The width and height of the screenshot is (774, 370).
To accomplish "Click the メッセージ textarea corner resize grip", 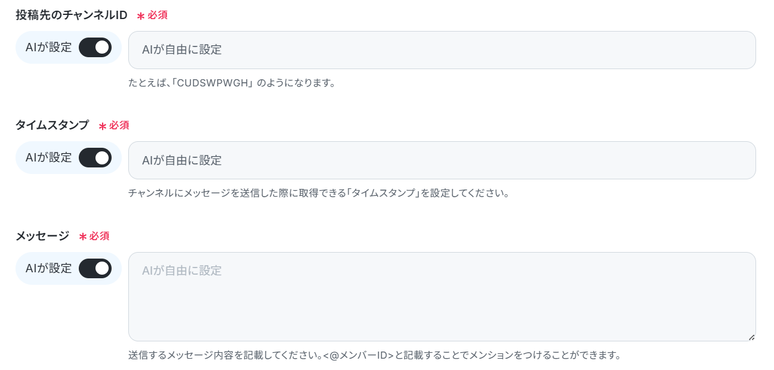I will click(x=751, y=337).
